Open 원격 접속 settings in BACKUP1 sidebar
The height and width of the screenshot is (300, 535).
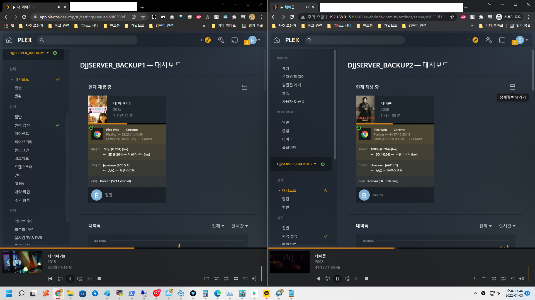pyautogui.click(x=22, y=125)
